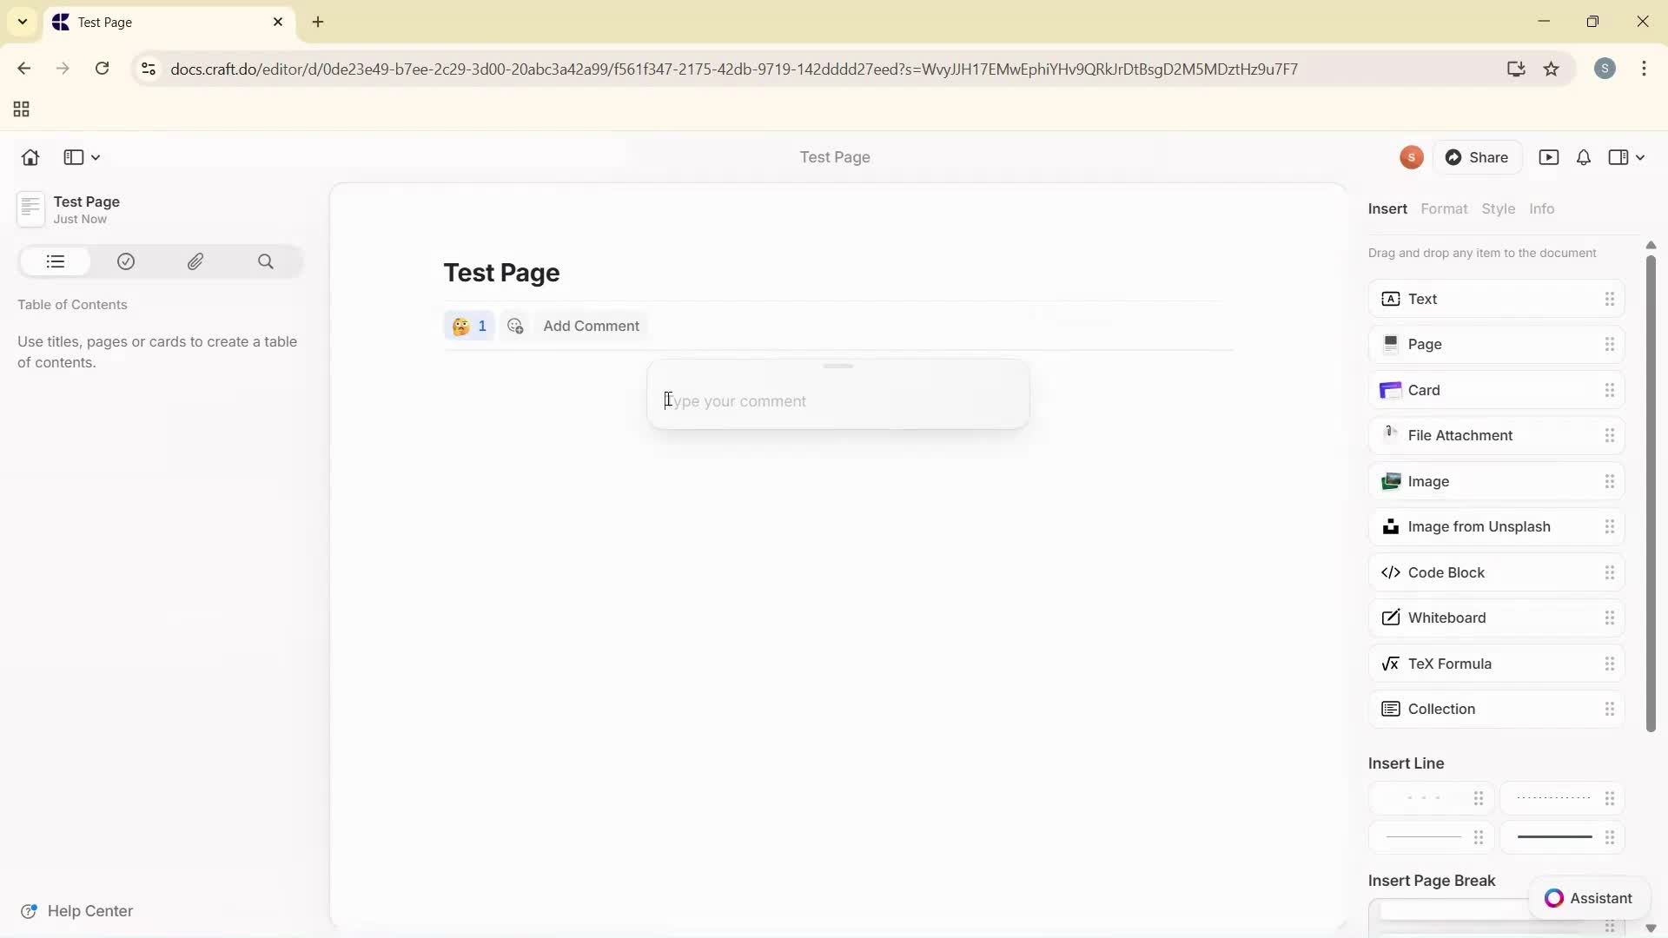The height and width of the screenshot is (938, 1668).
Task: Select the attachments paperclip icon in sidebar
Action: point(195,261)
